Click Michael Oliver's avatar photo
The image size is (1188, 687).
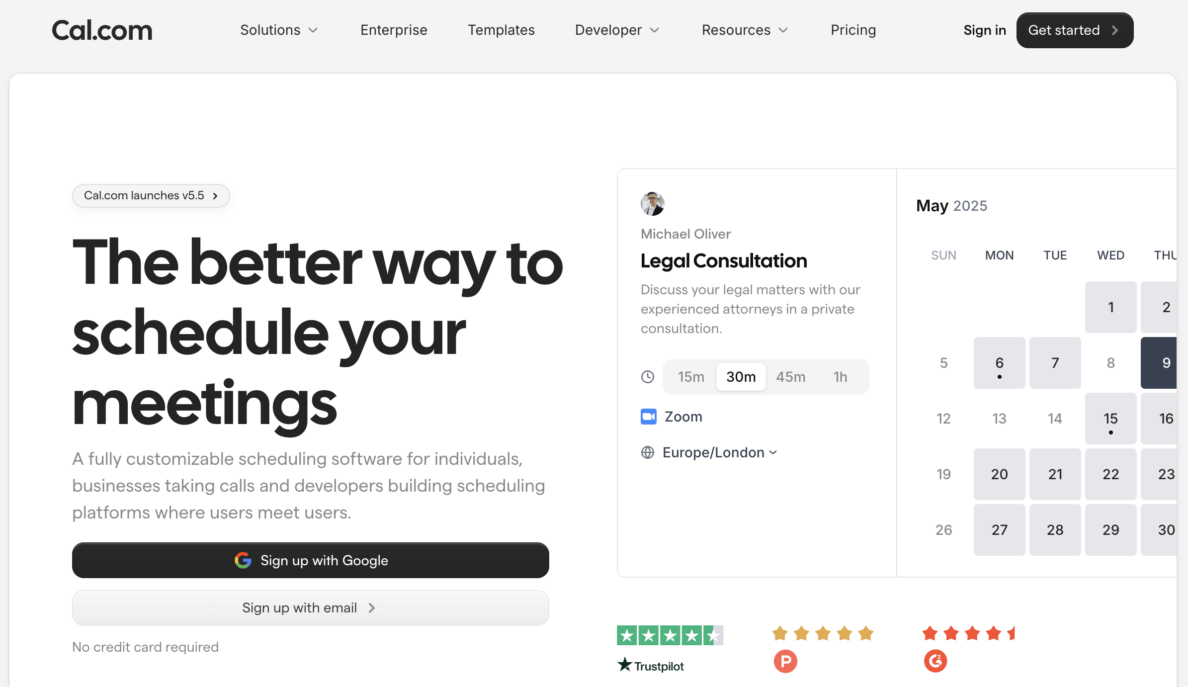(x=652, y=204)
